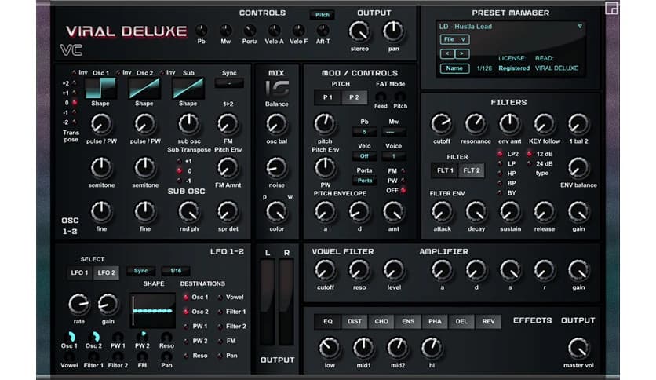This screenshot has width=656, height=380.
Task: Open the Pb range value box
Action: (x=364, y=132)
